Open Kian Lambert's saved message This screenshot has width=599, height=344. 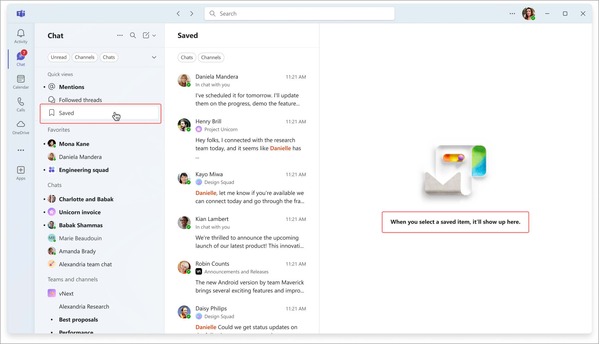click(242, 232)
